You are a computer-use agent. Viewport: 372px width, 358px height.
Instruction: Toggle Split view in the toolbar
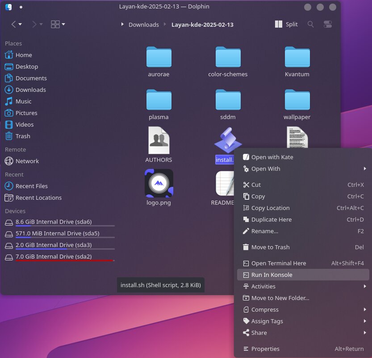(x=287, y=25)
